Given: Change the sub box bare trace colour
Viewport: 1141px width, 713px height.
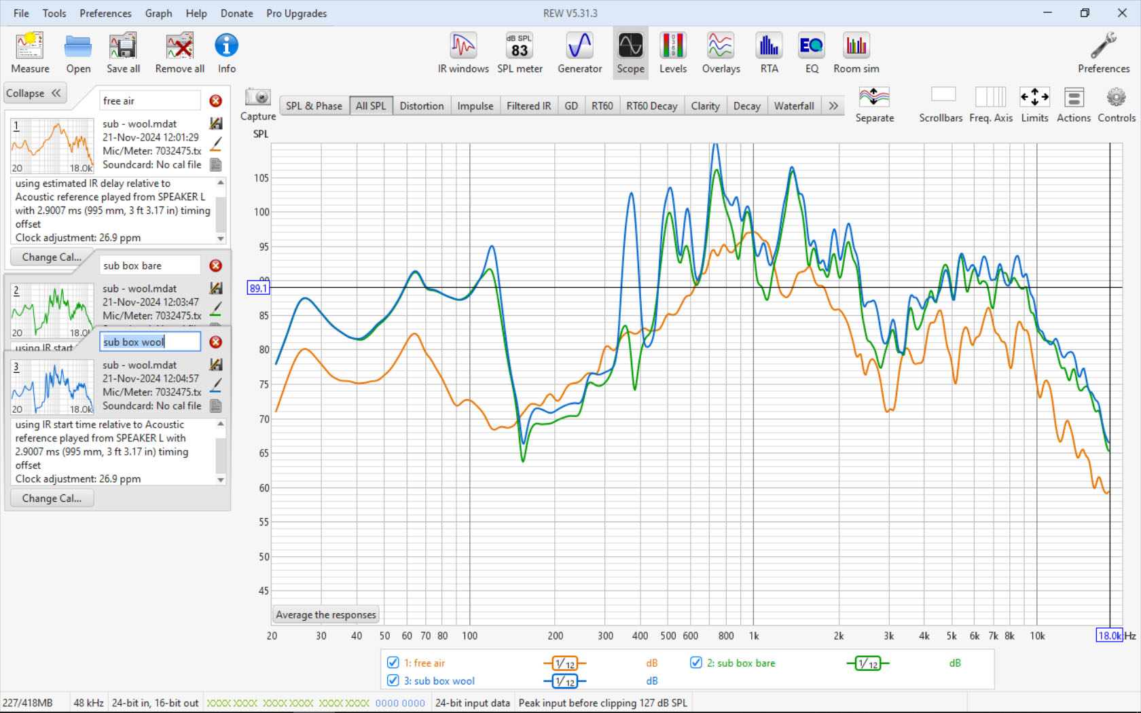Looking at the screenshot, I should pos(216,309).
